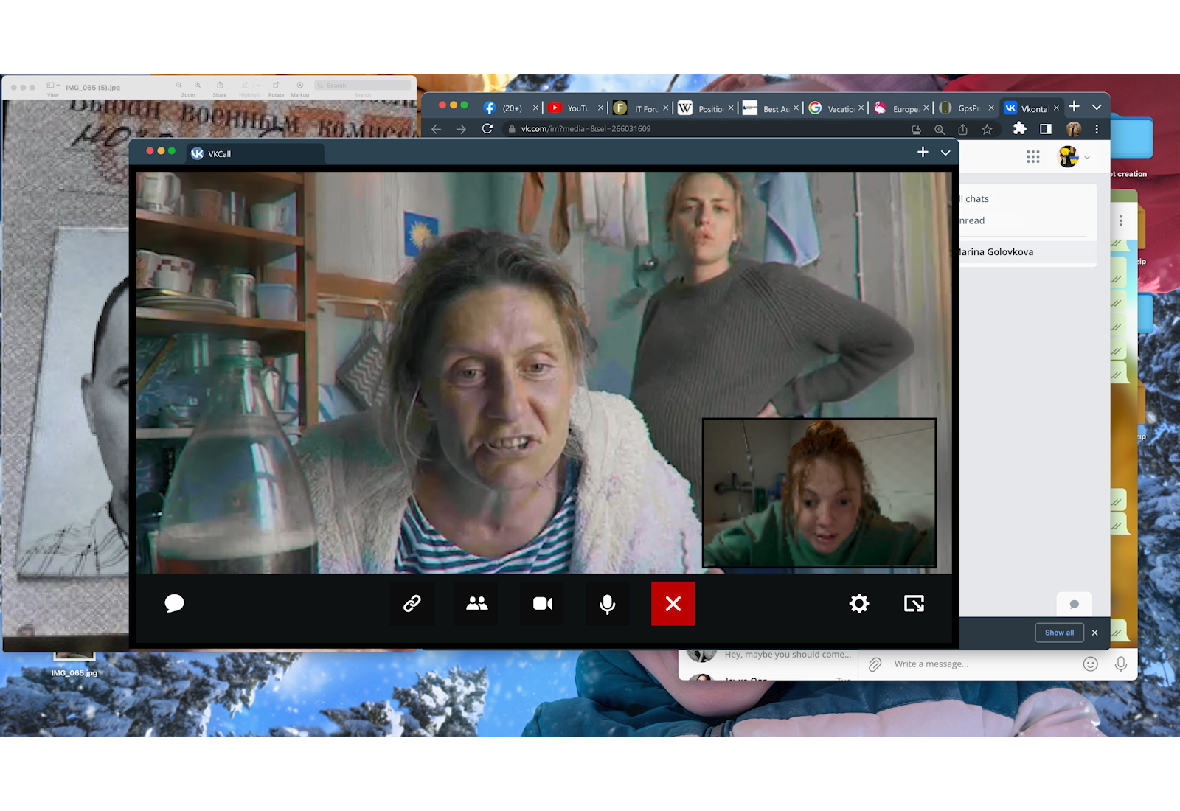Rotate the image in Preview
Image resolution: width=1180 pixels, height=811 pixels.
coord(276,86)
